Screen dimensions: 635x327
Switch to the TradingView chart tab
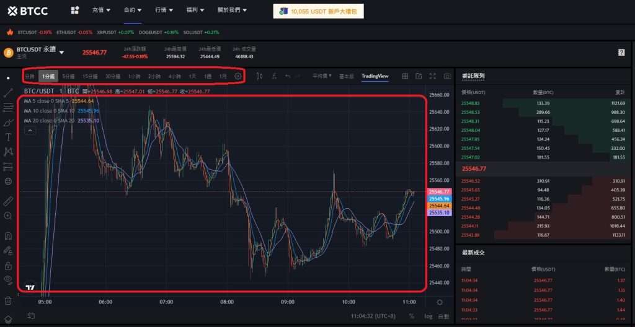click(375, 76)
